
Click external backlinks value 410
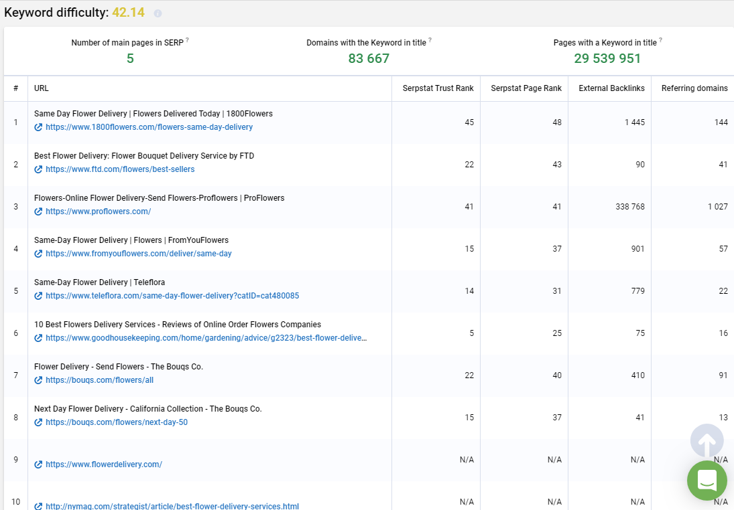click(x=638, y=375)
